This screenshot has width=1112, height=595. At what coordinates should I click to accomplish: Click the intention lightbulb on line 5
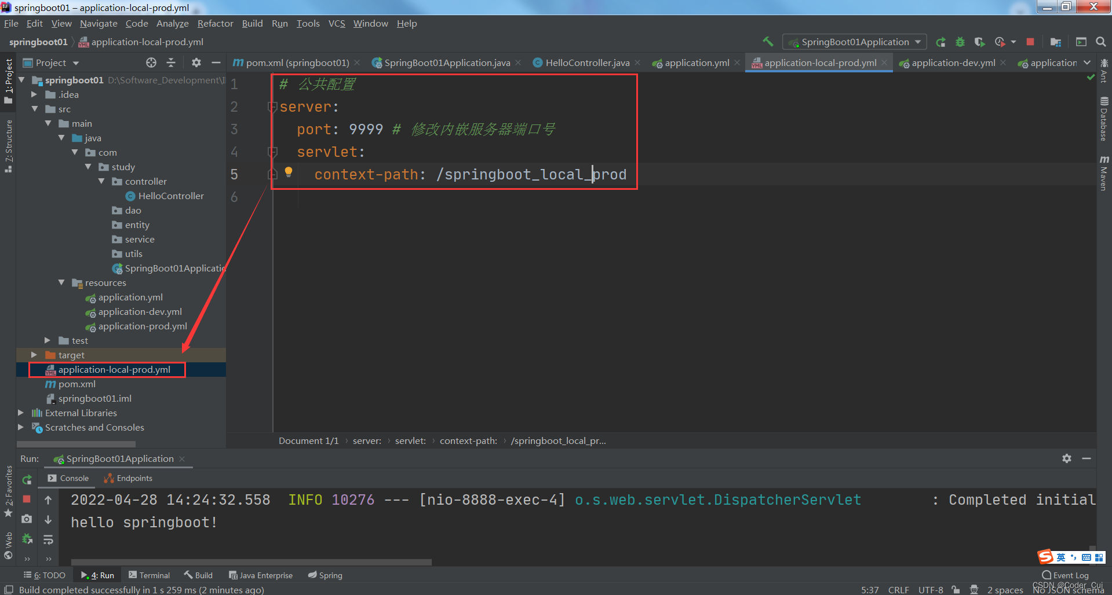289,172
